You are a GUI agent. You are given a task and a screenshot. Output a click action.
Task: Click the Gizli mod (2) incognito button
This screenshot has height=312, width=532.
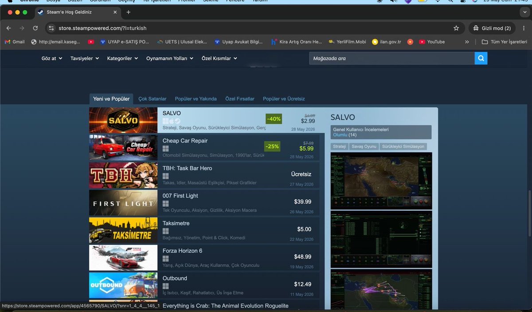[492, 28]
